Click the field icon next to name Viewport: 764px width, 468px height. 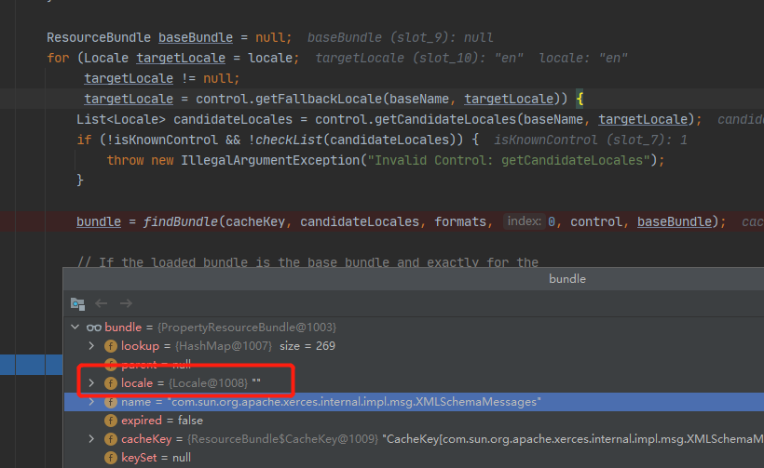click(111, 402)
